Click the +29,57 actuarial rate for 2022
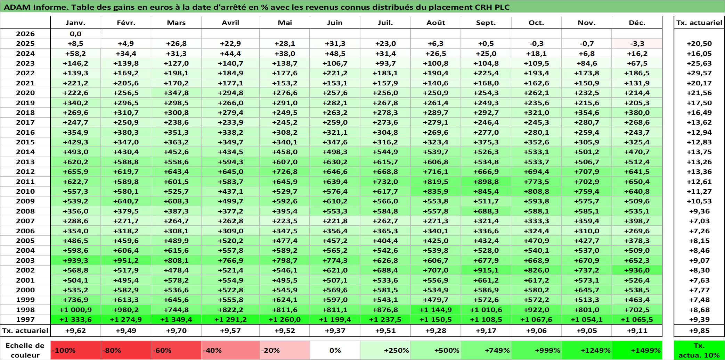The height and width of the screenshot is (360, 725). pos(699,73)
